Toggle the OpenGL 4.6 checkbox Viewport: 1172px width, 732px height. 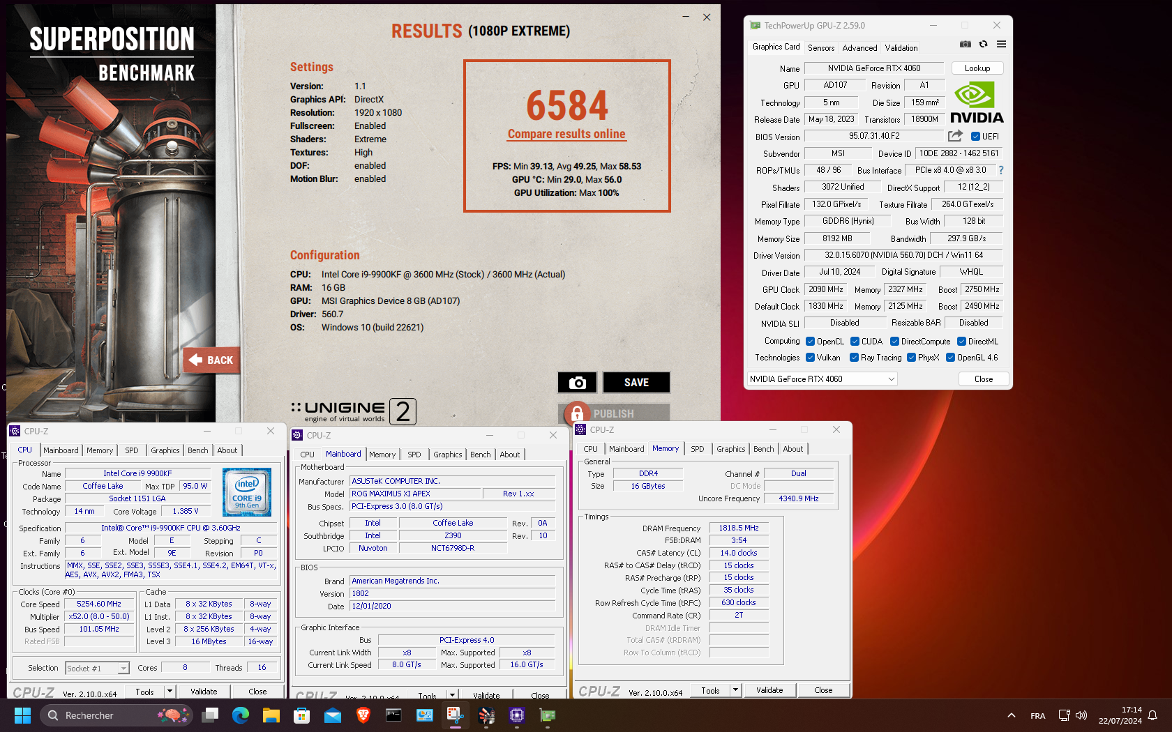pyautogui.click(x=950, y=358)
